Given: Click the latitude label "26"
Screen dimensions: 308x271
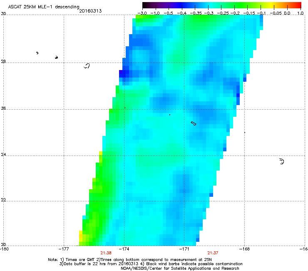Looking at the screenshot, I should point(3,108).
